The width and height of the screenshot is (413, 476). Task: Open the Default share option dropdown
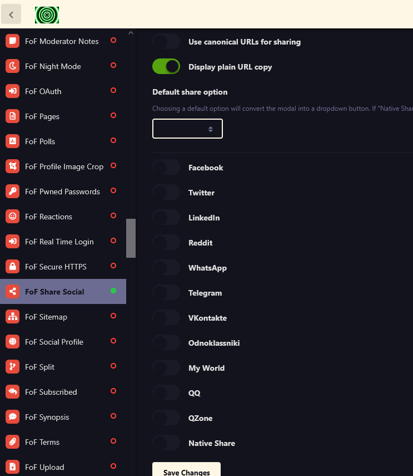(x=187, y=129)
